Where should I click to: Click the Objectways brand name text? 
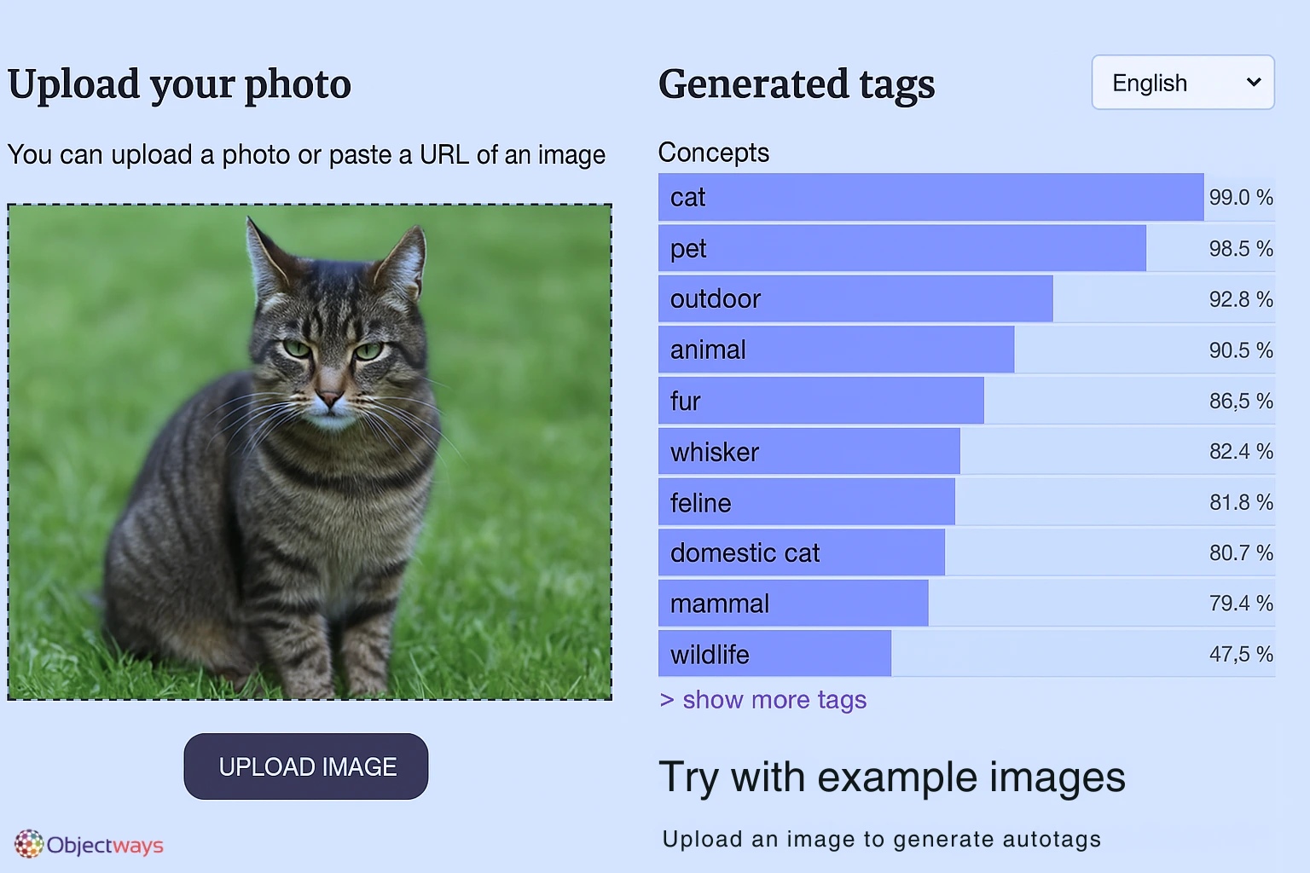click(x=105, y=845)
